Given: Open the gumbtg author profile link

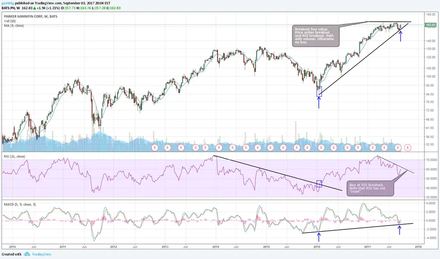Looking at the screenshot, I should pos(7,3).
